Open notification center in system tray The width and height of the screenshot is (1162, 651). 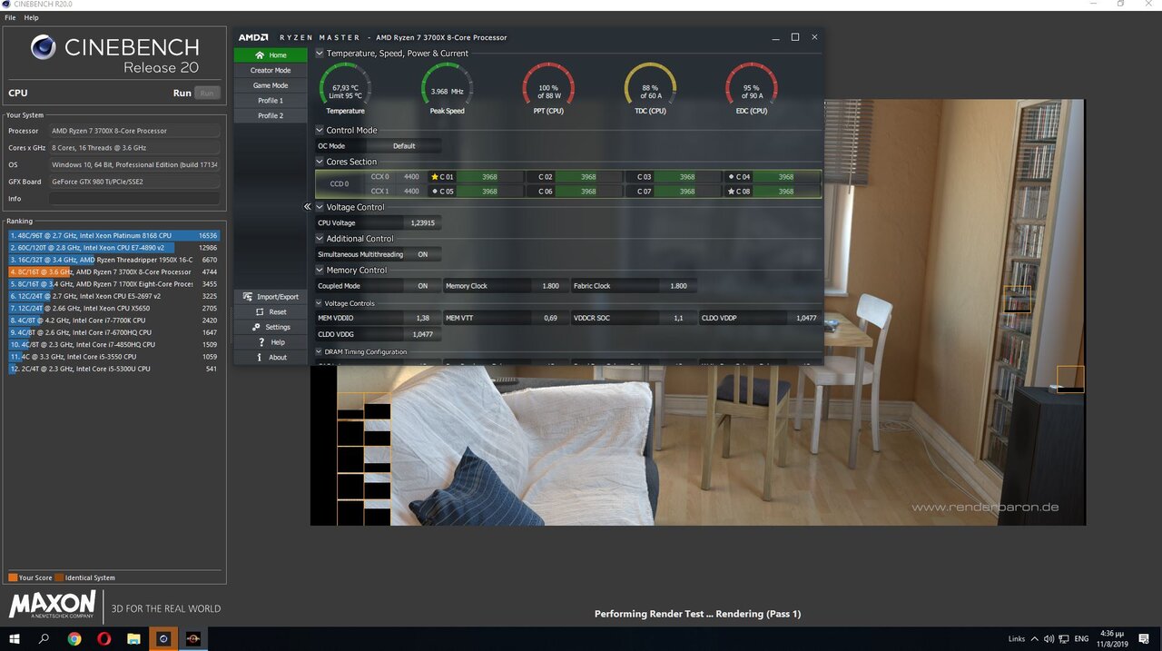click(x=1146, y=638)
